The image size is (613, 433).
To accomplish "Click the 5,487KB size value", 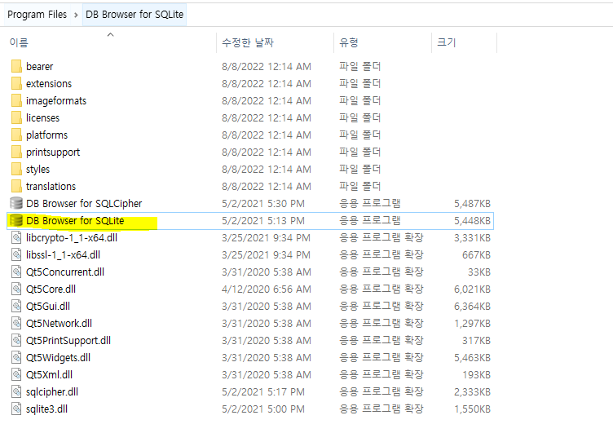I will click(x=472, y=203).
